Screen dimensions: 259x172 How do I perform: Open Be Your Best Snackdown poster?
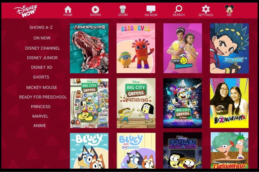[183, 48]
